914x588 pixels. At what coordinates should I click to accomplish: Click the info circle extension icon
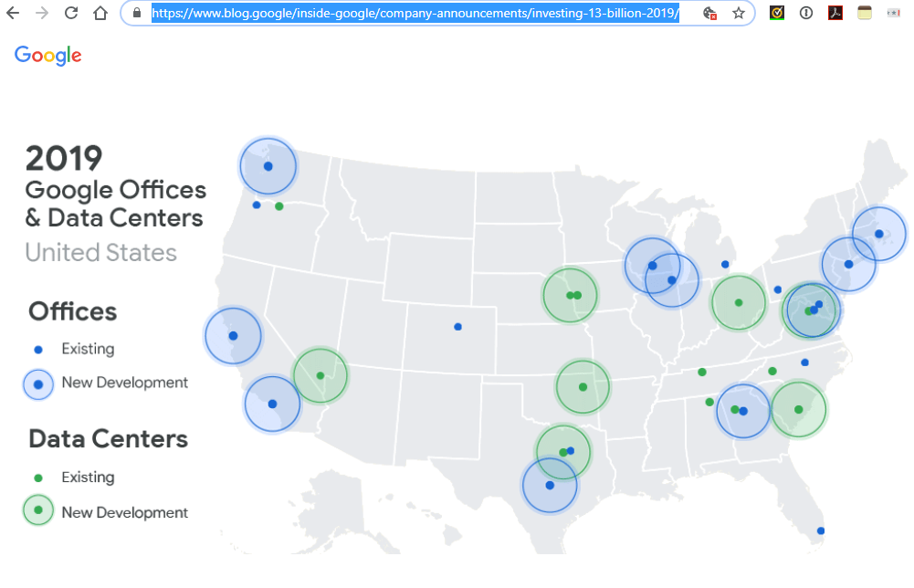(x=805, y=12)
